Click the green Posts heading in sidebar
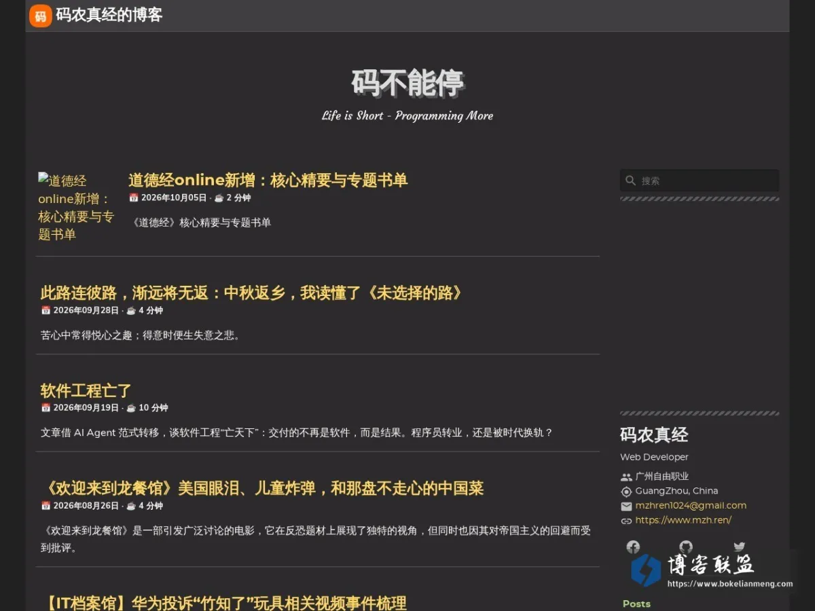Screen dimensions: 815x611 [x=636, y=604]
